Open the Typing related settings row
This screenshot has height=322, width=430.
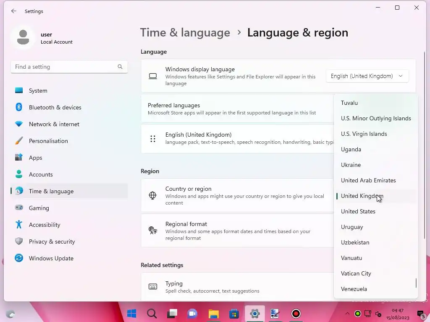(x=238, y=287)
